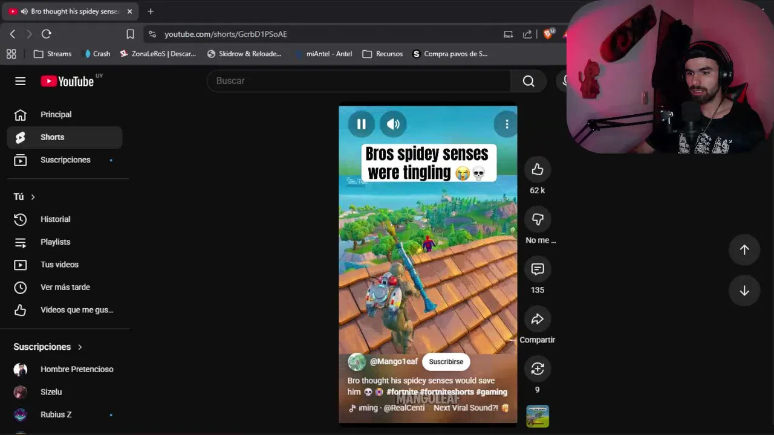Open the Short's three-dot options menu

point(507,124)
